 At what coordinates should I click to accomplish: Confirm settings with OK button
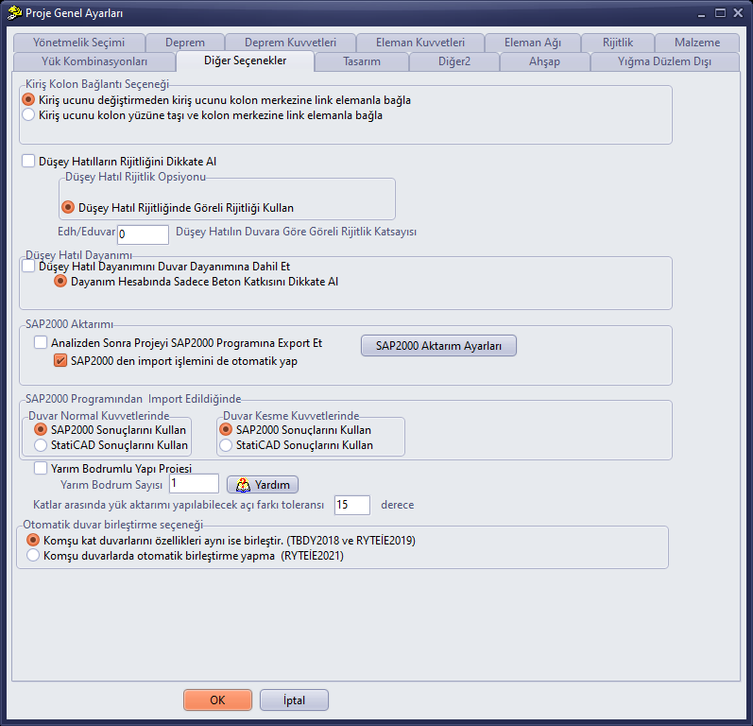click(x=217, y=700)
